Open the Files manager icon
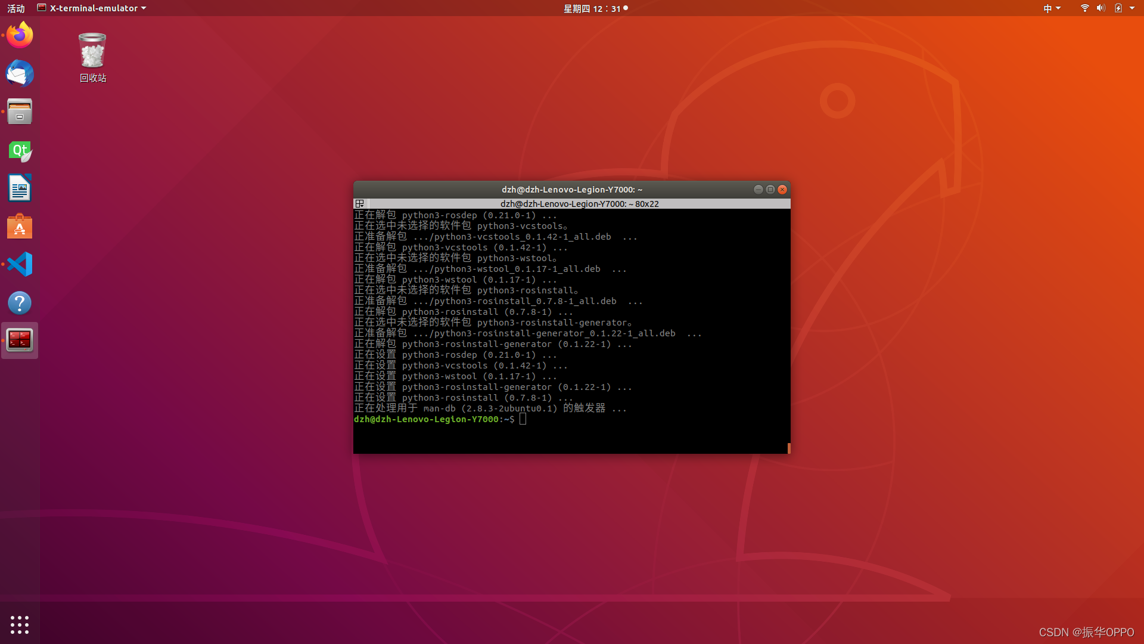This screenshot has height=644, width=1144. (20, 112)
